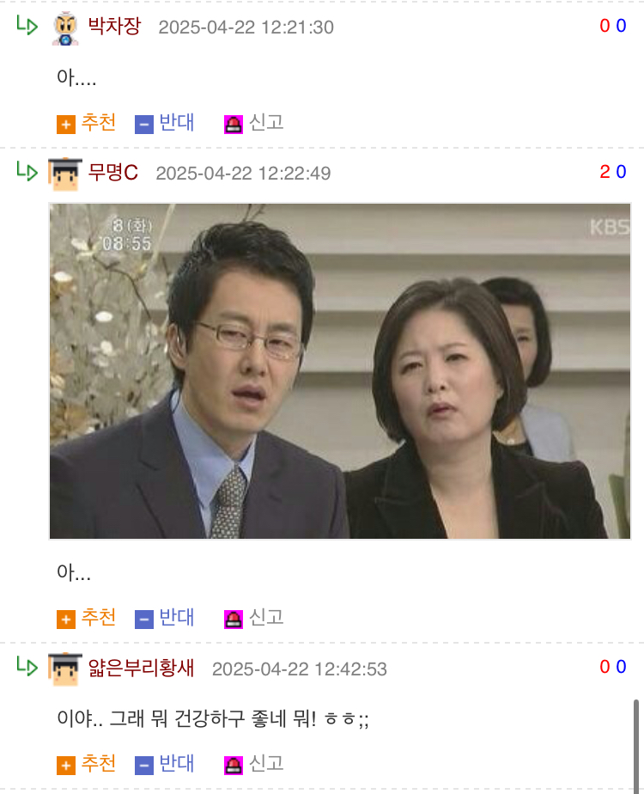
Task: Click blue minus icon under 박차장's comment
Action: 143,125
